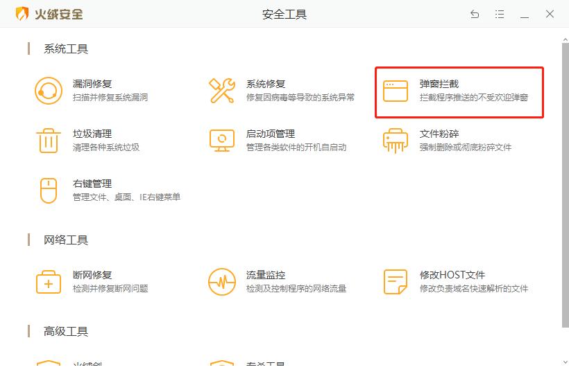Viewport: 569px width, 374px height.
Task: Click the 安全工具 window title
Action: coord(284,14)
